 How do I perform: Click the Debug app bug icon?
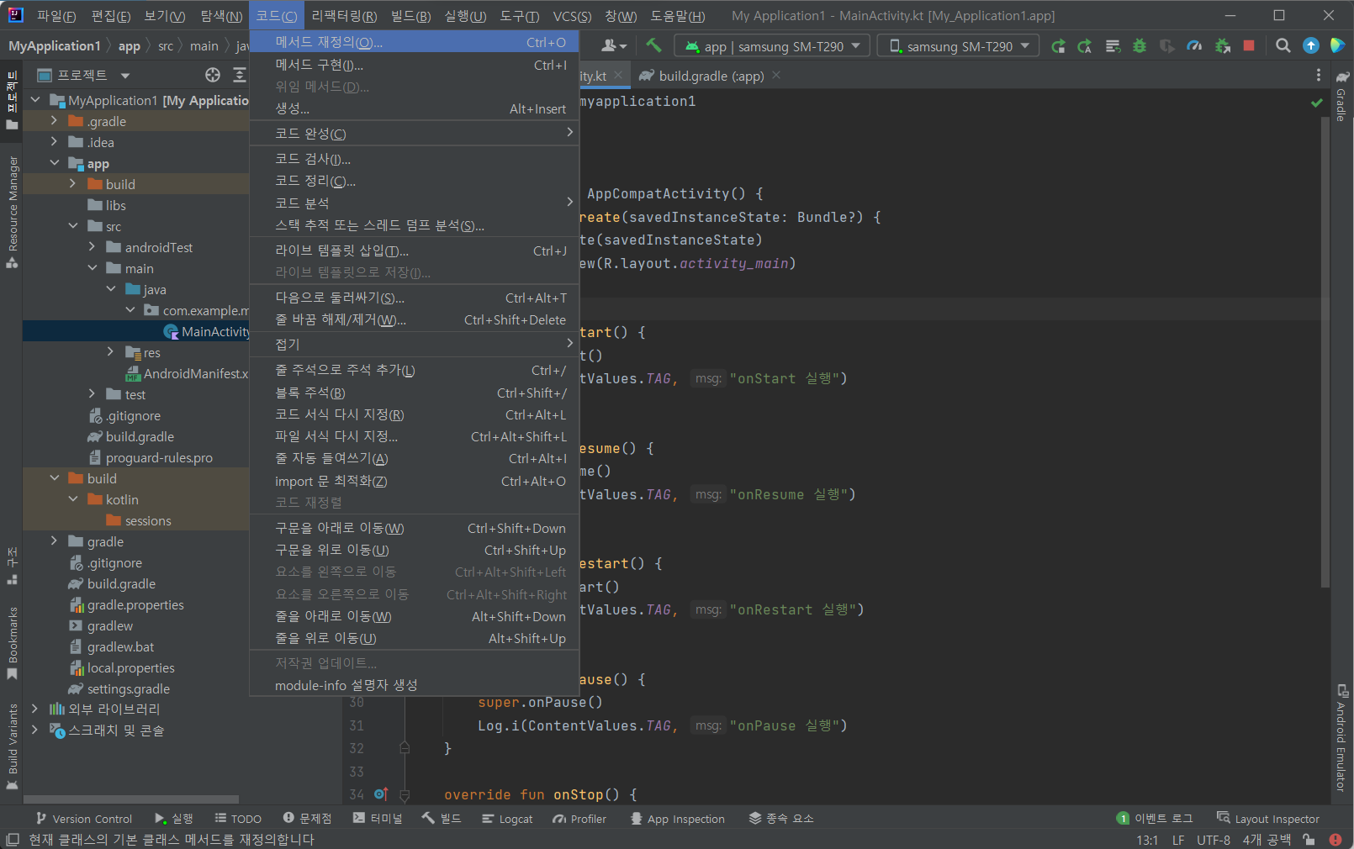tap(1140, 46)
